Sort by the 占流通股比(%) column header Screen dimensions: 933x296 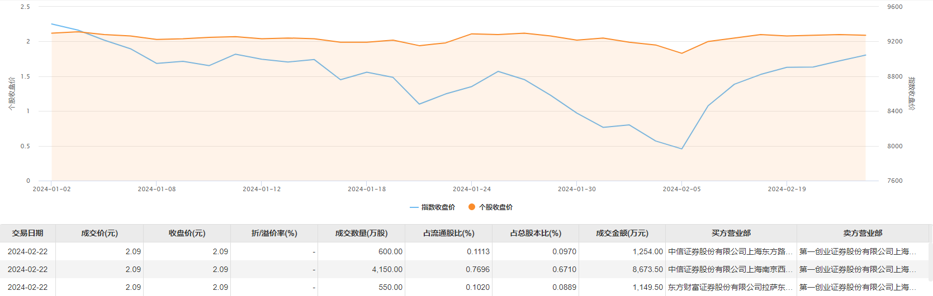point(448,233)
